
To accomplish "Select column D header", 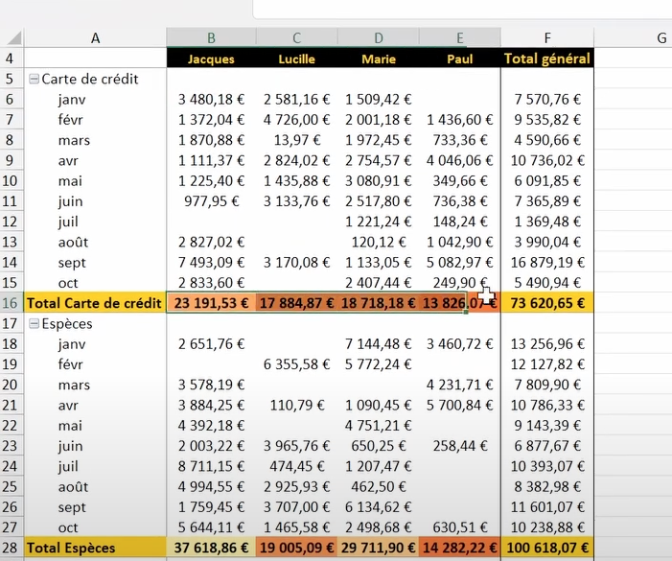I will click(379, 38).
